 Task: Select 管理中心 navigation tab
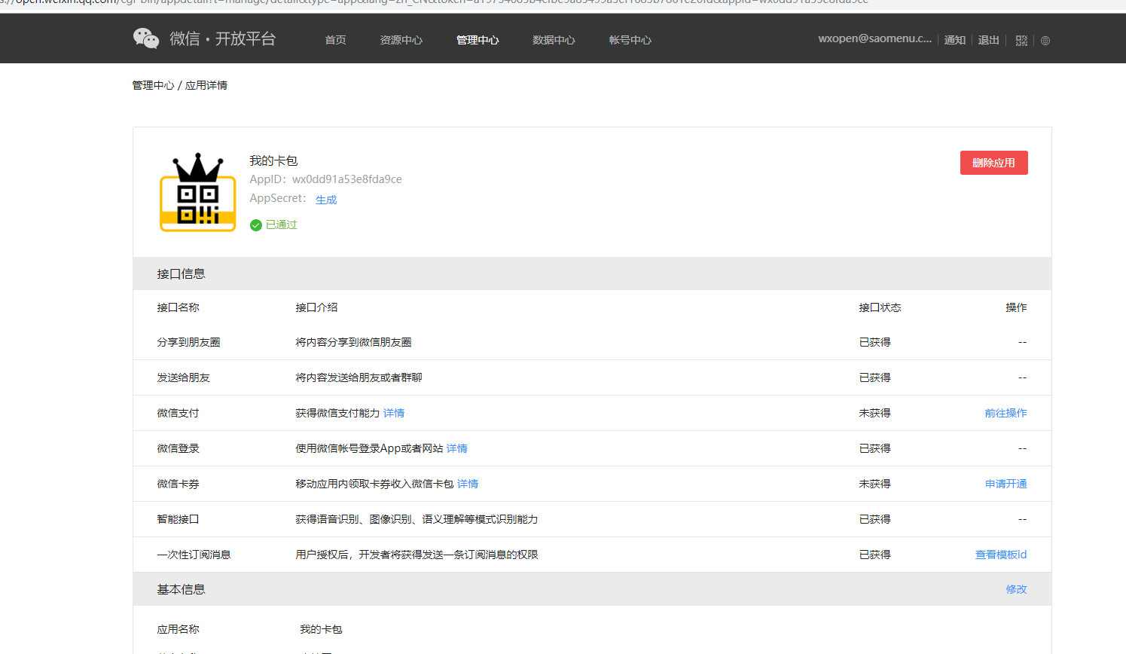click(x=478, y=40)
